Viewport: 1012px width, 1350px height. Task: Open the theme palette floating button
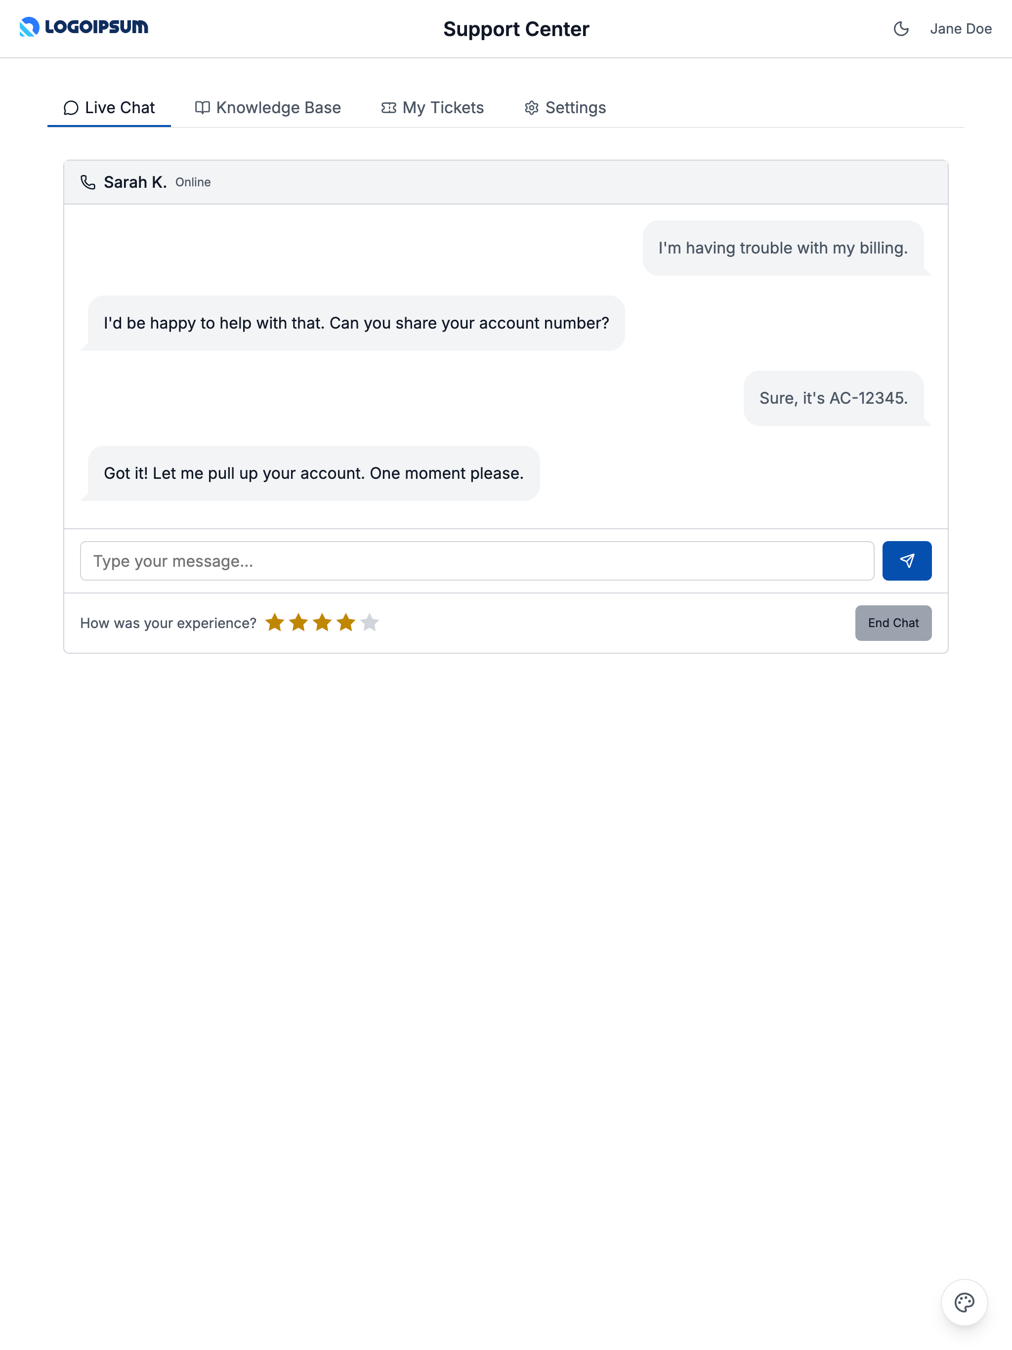coord(964,1303)
